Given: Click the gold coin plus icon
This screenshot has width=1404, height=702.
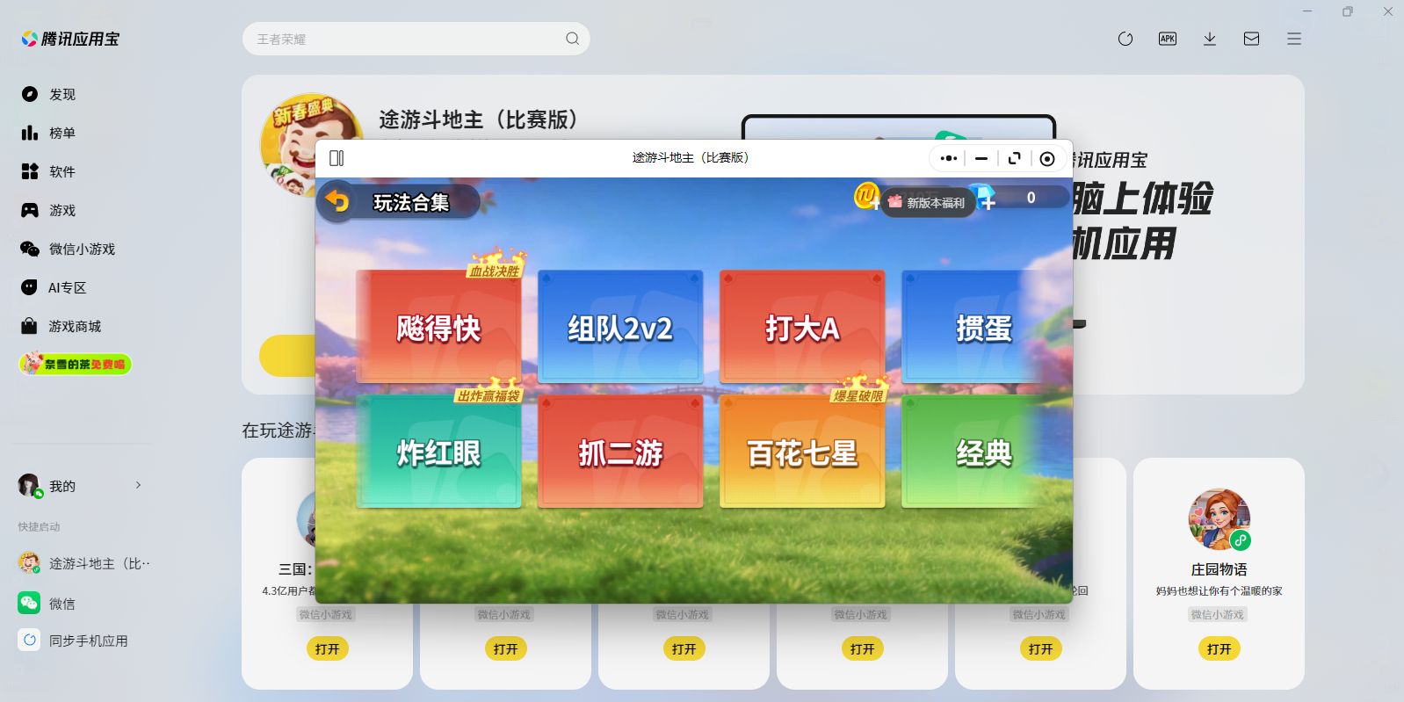Looking at the screenshot, I should pyautogui.click(x=867, y=196).
